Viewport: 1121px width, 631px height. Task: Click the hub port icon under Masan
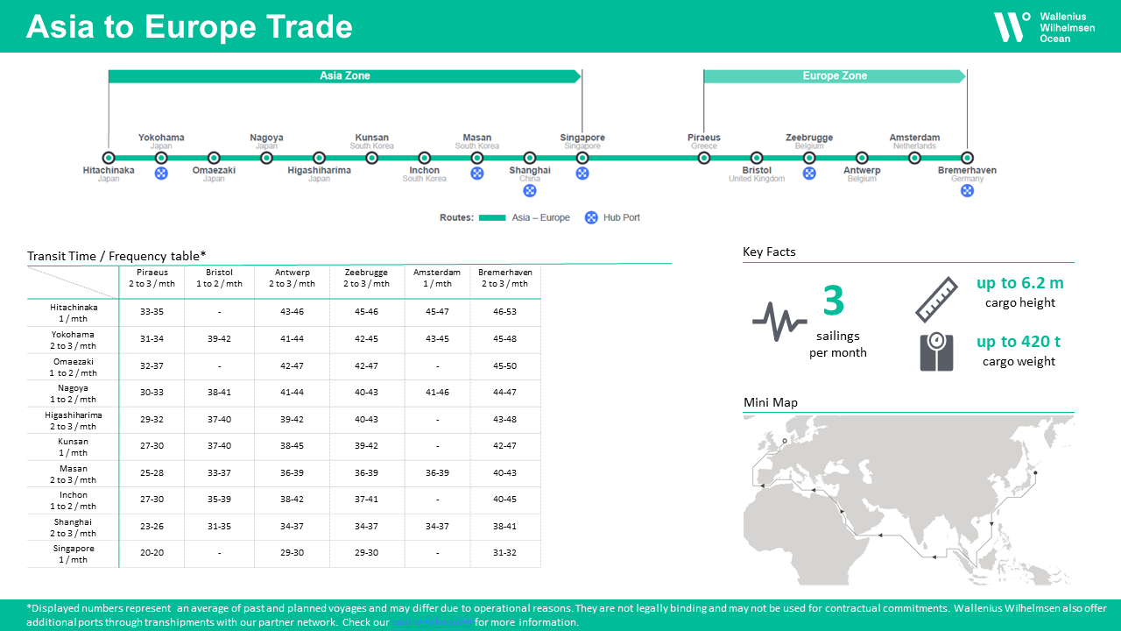(477, 174)
